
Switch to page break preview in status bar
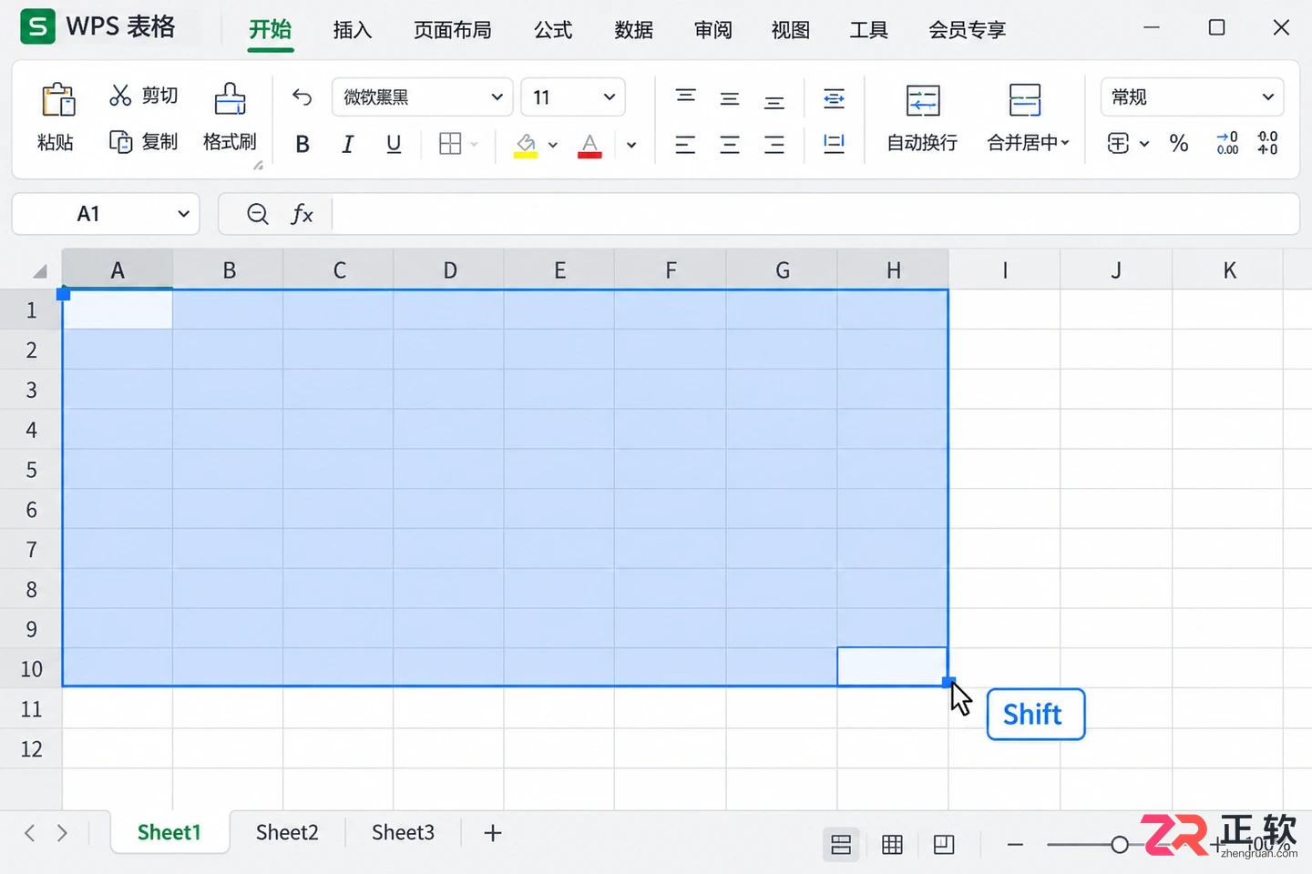click(944, 845)
